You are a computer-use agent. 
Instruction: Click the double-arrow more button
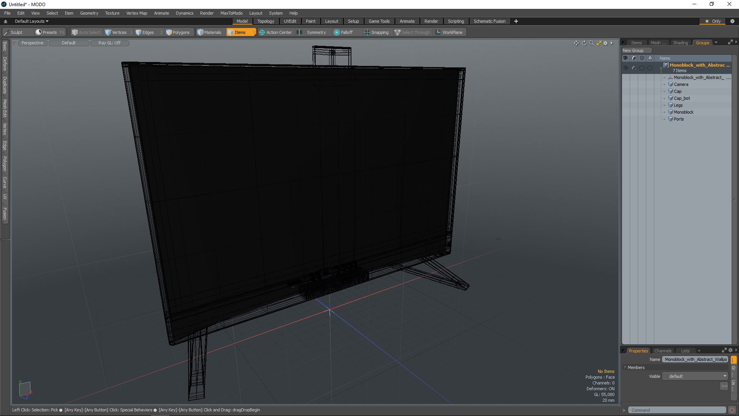pos(724,386)
